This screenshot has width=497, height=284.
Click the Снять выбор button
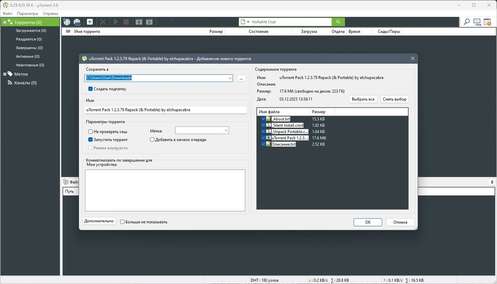click(395, 99)
